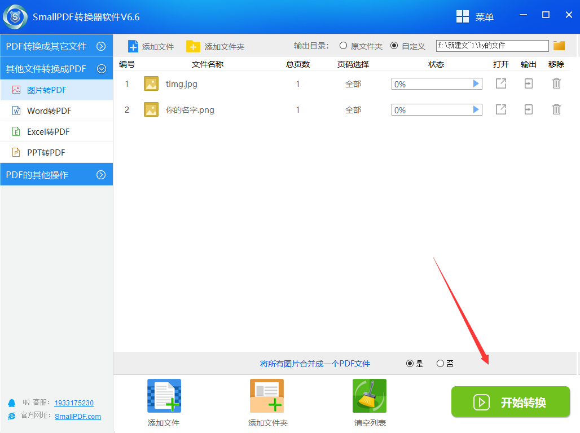Open the SmallPDF.com website link
The height and width of the screenshot is (433, 580).
pos(78,416)
